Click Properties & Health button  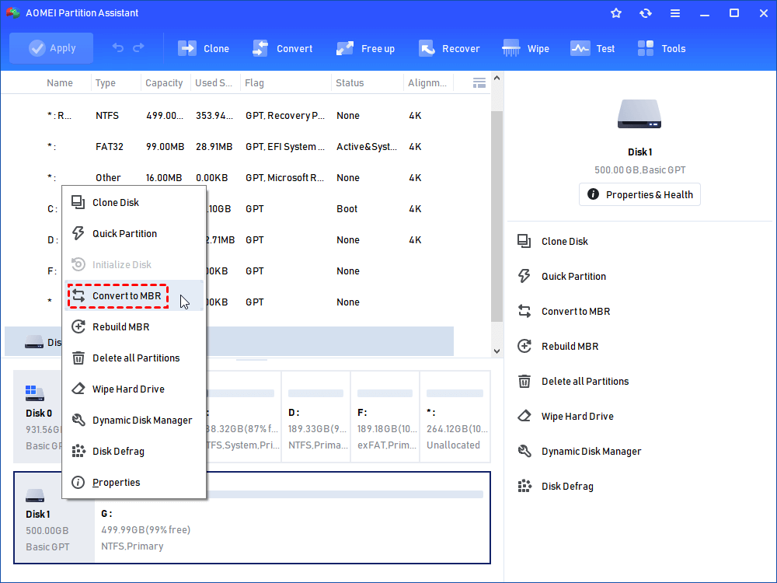(639, 194)
